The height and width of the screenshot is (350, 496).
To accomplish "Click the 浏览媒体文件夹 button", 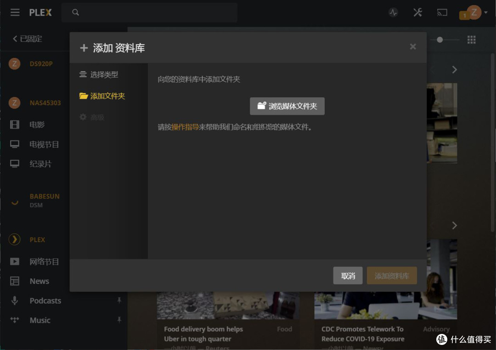I will click(x=287, y=106).
